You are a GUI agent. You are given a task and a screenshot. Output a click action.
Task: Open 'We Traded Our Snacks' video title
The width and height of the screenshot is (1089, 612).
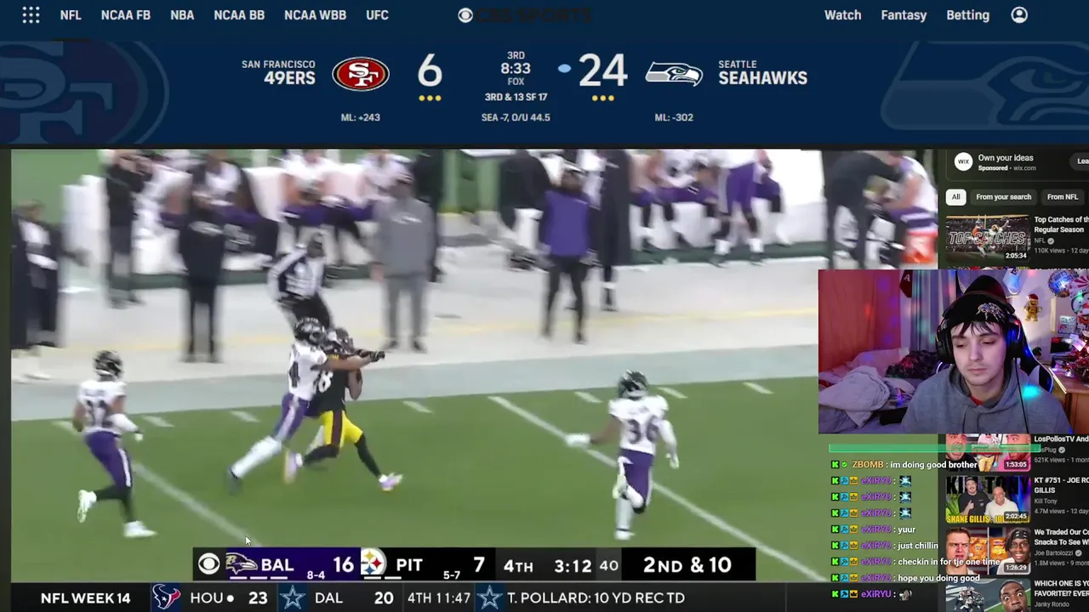coord(1061,537)
